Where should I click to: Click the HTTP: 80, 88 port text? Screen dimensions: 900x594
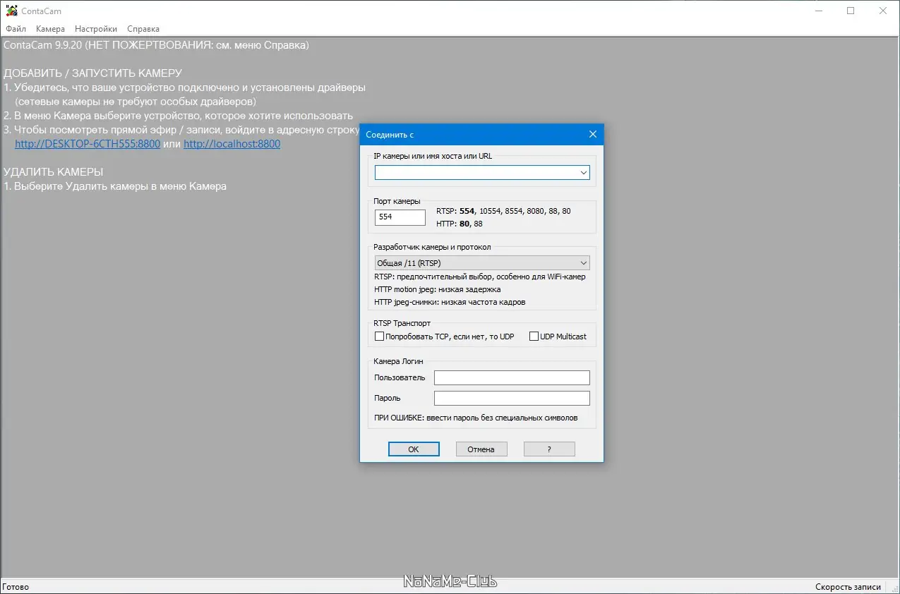point(460,224)
